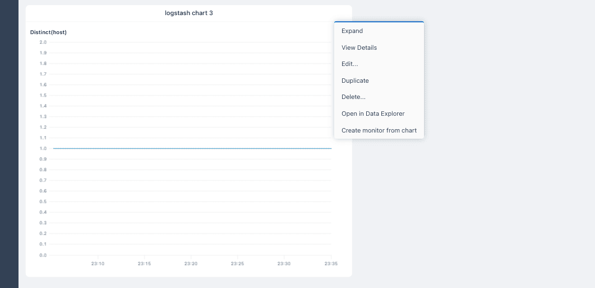The width and height of the screenshot is (595, 288).
Task: Choose Expand from the chart menu
Action: (379, 31)
